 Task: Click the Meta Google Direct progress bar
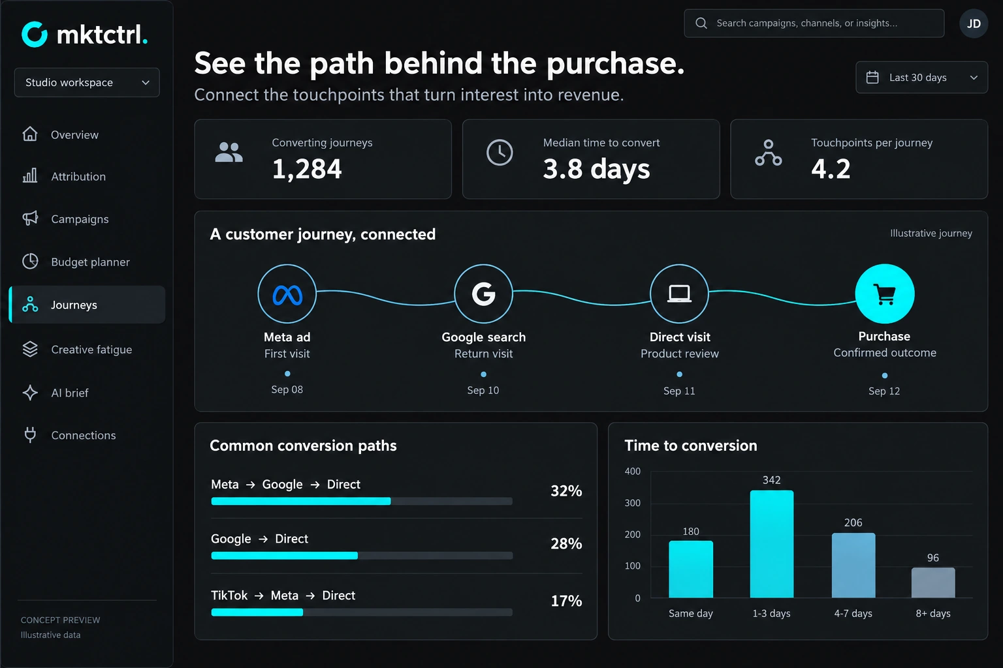tap(362, 501)
